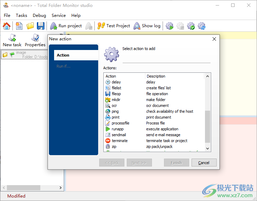The image size is (257, 201).
Task: Click gear with green checkmark icon
Action: click(x=191, y=26)
